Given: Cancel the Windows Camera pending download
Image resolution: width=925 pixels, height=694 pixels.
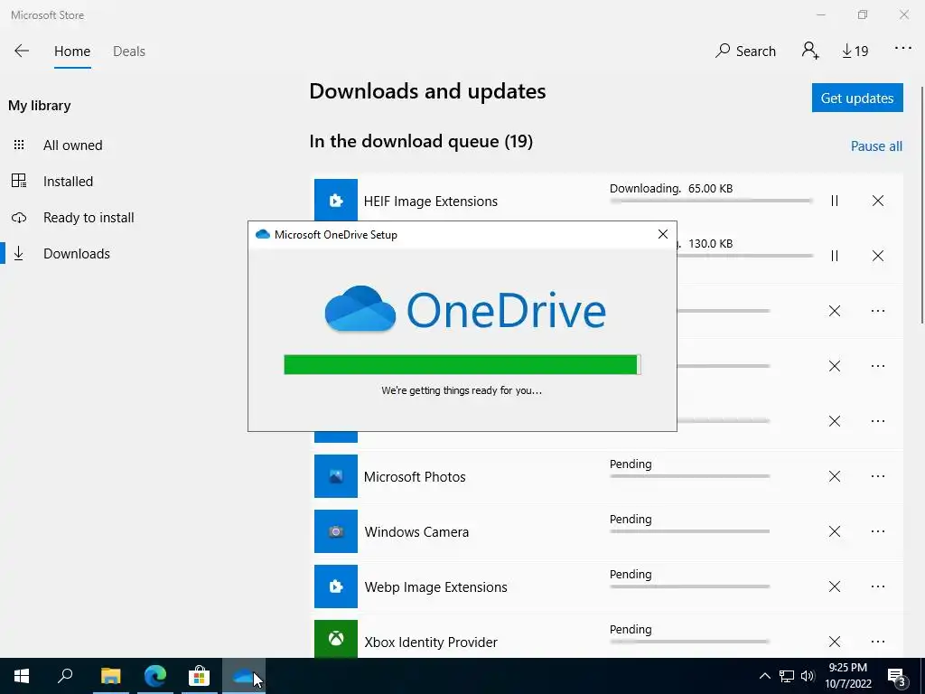Looking at the screenshot, I should [834, 531].
